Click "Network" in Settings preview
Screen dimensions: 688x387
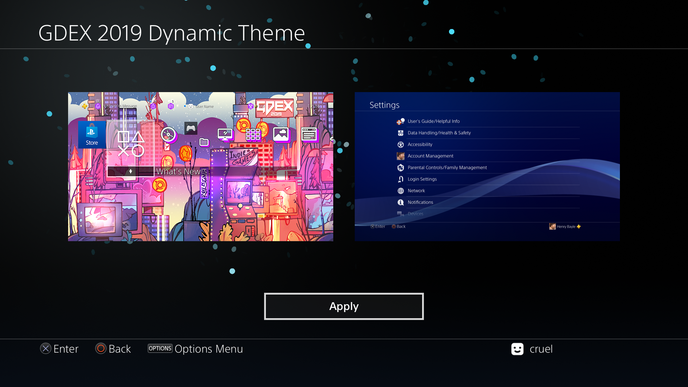click(x=416, y=191)
